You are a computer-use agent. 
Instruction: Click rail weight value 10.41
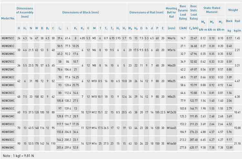click(x=237, y=112)
